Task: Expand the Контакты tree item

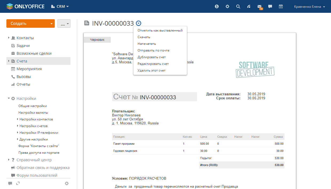Action: pos(9,38)
